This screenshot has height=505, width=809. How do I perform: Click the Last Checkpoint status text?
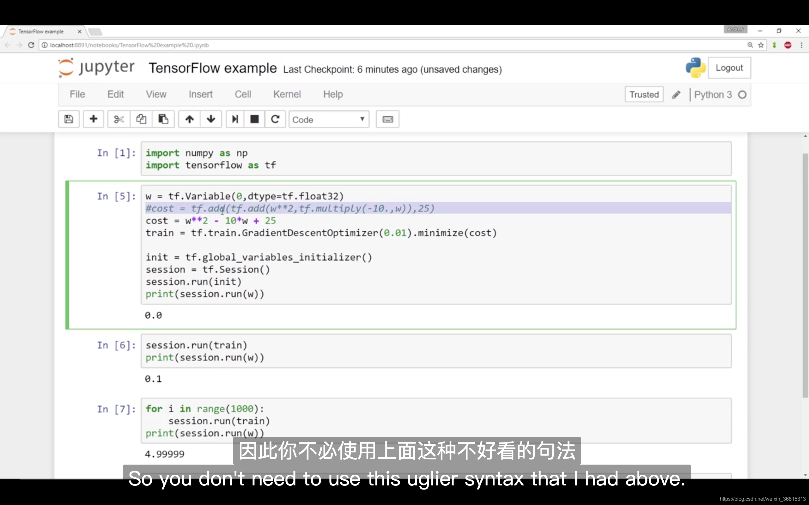pos(392,69)
